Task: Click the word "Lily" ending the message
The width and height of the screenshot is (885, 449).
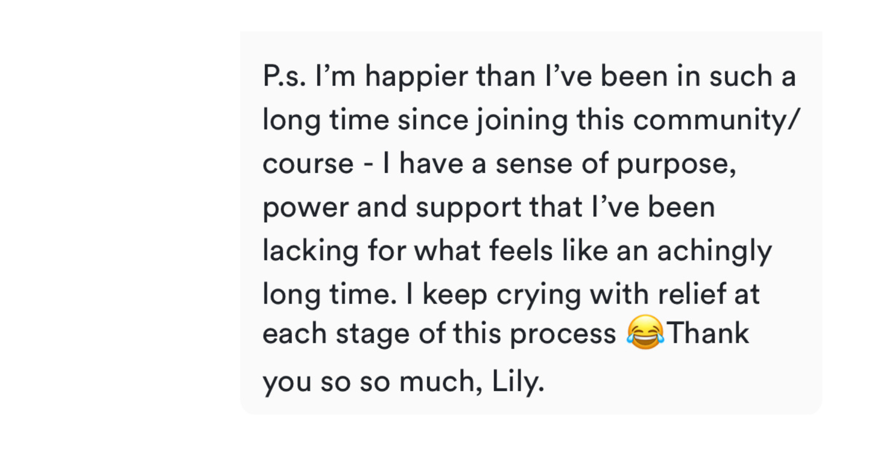Action: coord(518,382)
